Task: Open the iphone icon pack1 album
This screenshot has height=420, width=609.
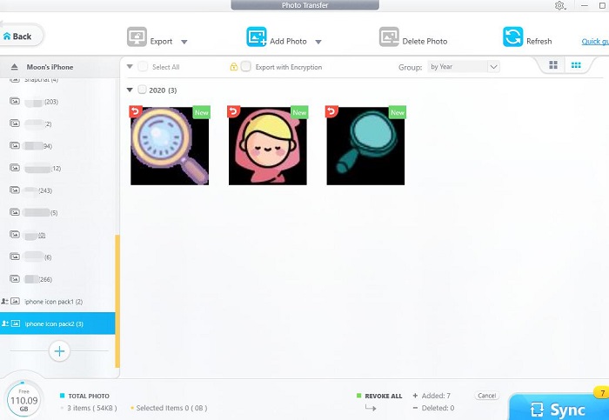Action: pyautogui.click(x=58, y=302)
